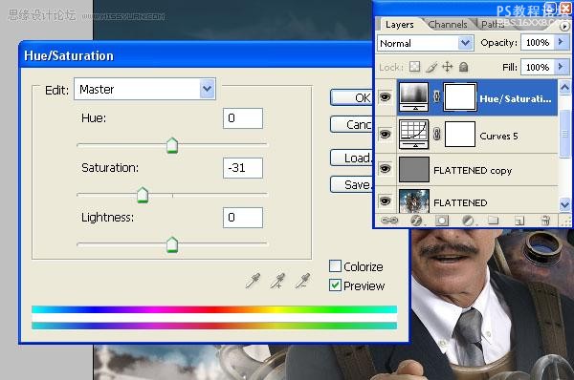Image resolution: width=574 pixels, height=380 pixels.
Task: Switch to the Layers tab
Action: coord(400,25)
